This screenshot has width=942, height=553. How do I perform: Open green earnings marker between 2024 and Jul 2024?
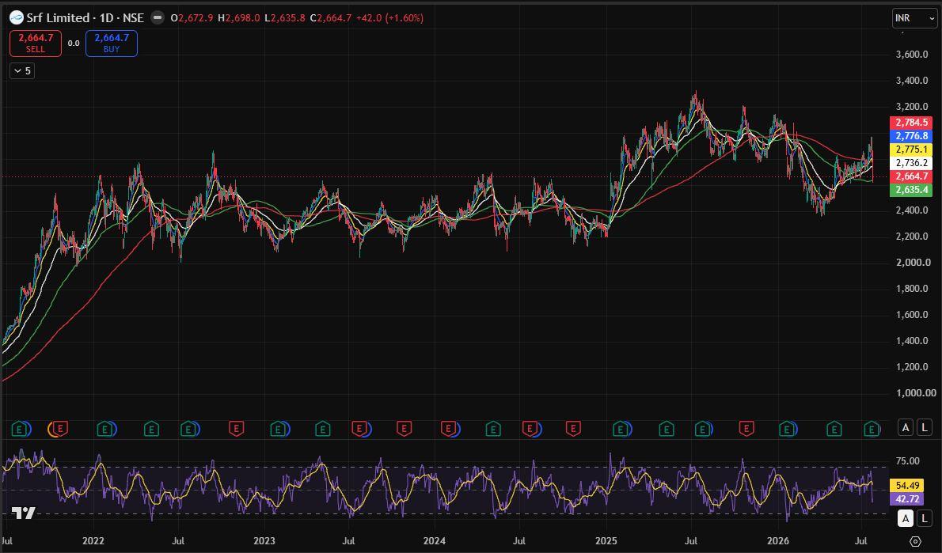pos(493,429)
